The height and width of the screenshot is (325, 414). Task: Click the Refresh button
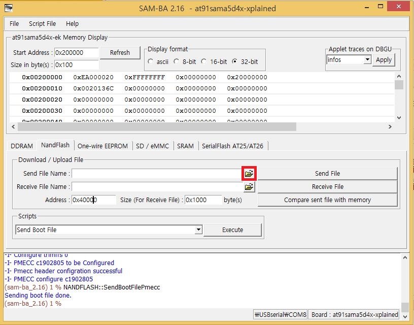point(120,52)
